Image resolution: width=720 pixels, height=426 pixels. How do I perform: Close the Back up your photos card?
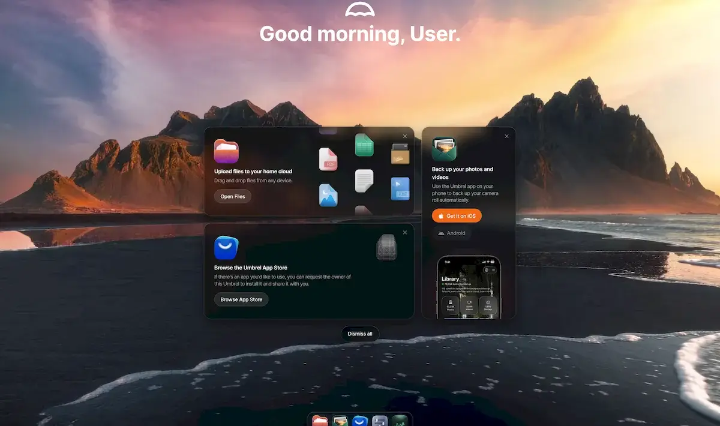point(506,136)
